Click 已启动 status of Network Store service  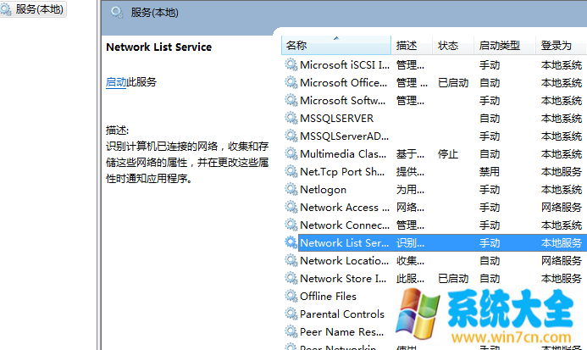coord(453,279)
